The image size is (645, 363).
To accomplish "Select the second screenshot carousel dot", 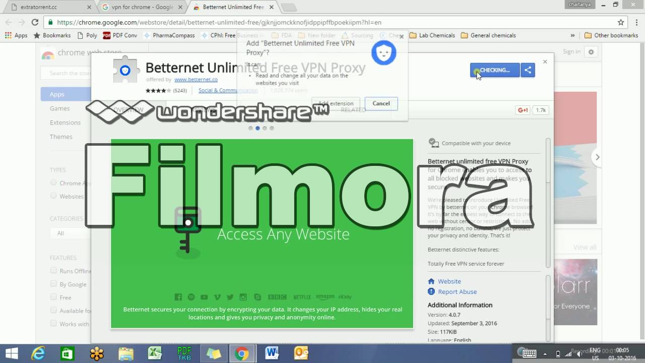I will (x=257, y=128).
